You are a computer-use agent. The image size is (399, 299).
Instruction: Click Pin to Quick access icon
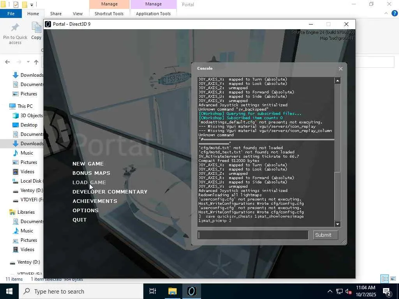coord(15,28)
